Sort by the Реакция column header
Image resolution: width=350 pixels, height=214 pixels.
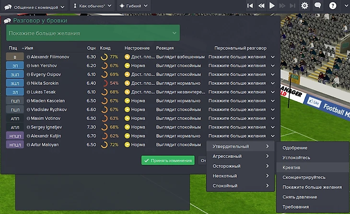(165, 48)
